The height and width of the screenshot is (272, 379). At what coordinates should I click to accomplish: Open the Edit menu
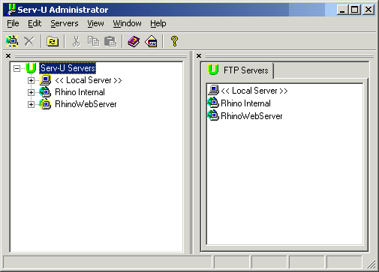[35, 23]
